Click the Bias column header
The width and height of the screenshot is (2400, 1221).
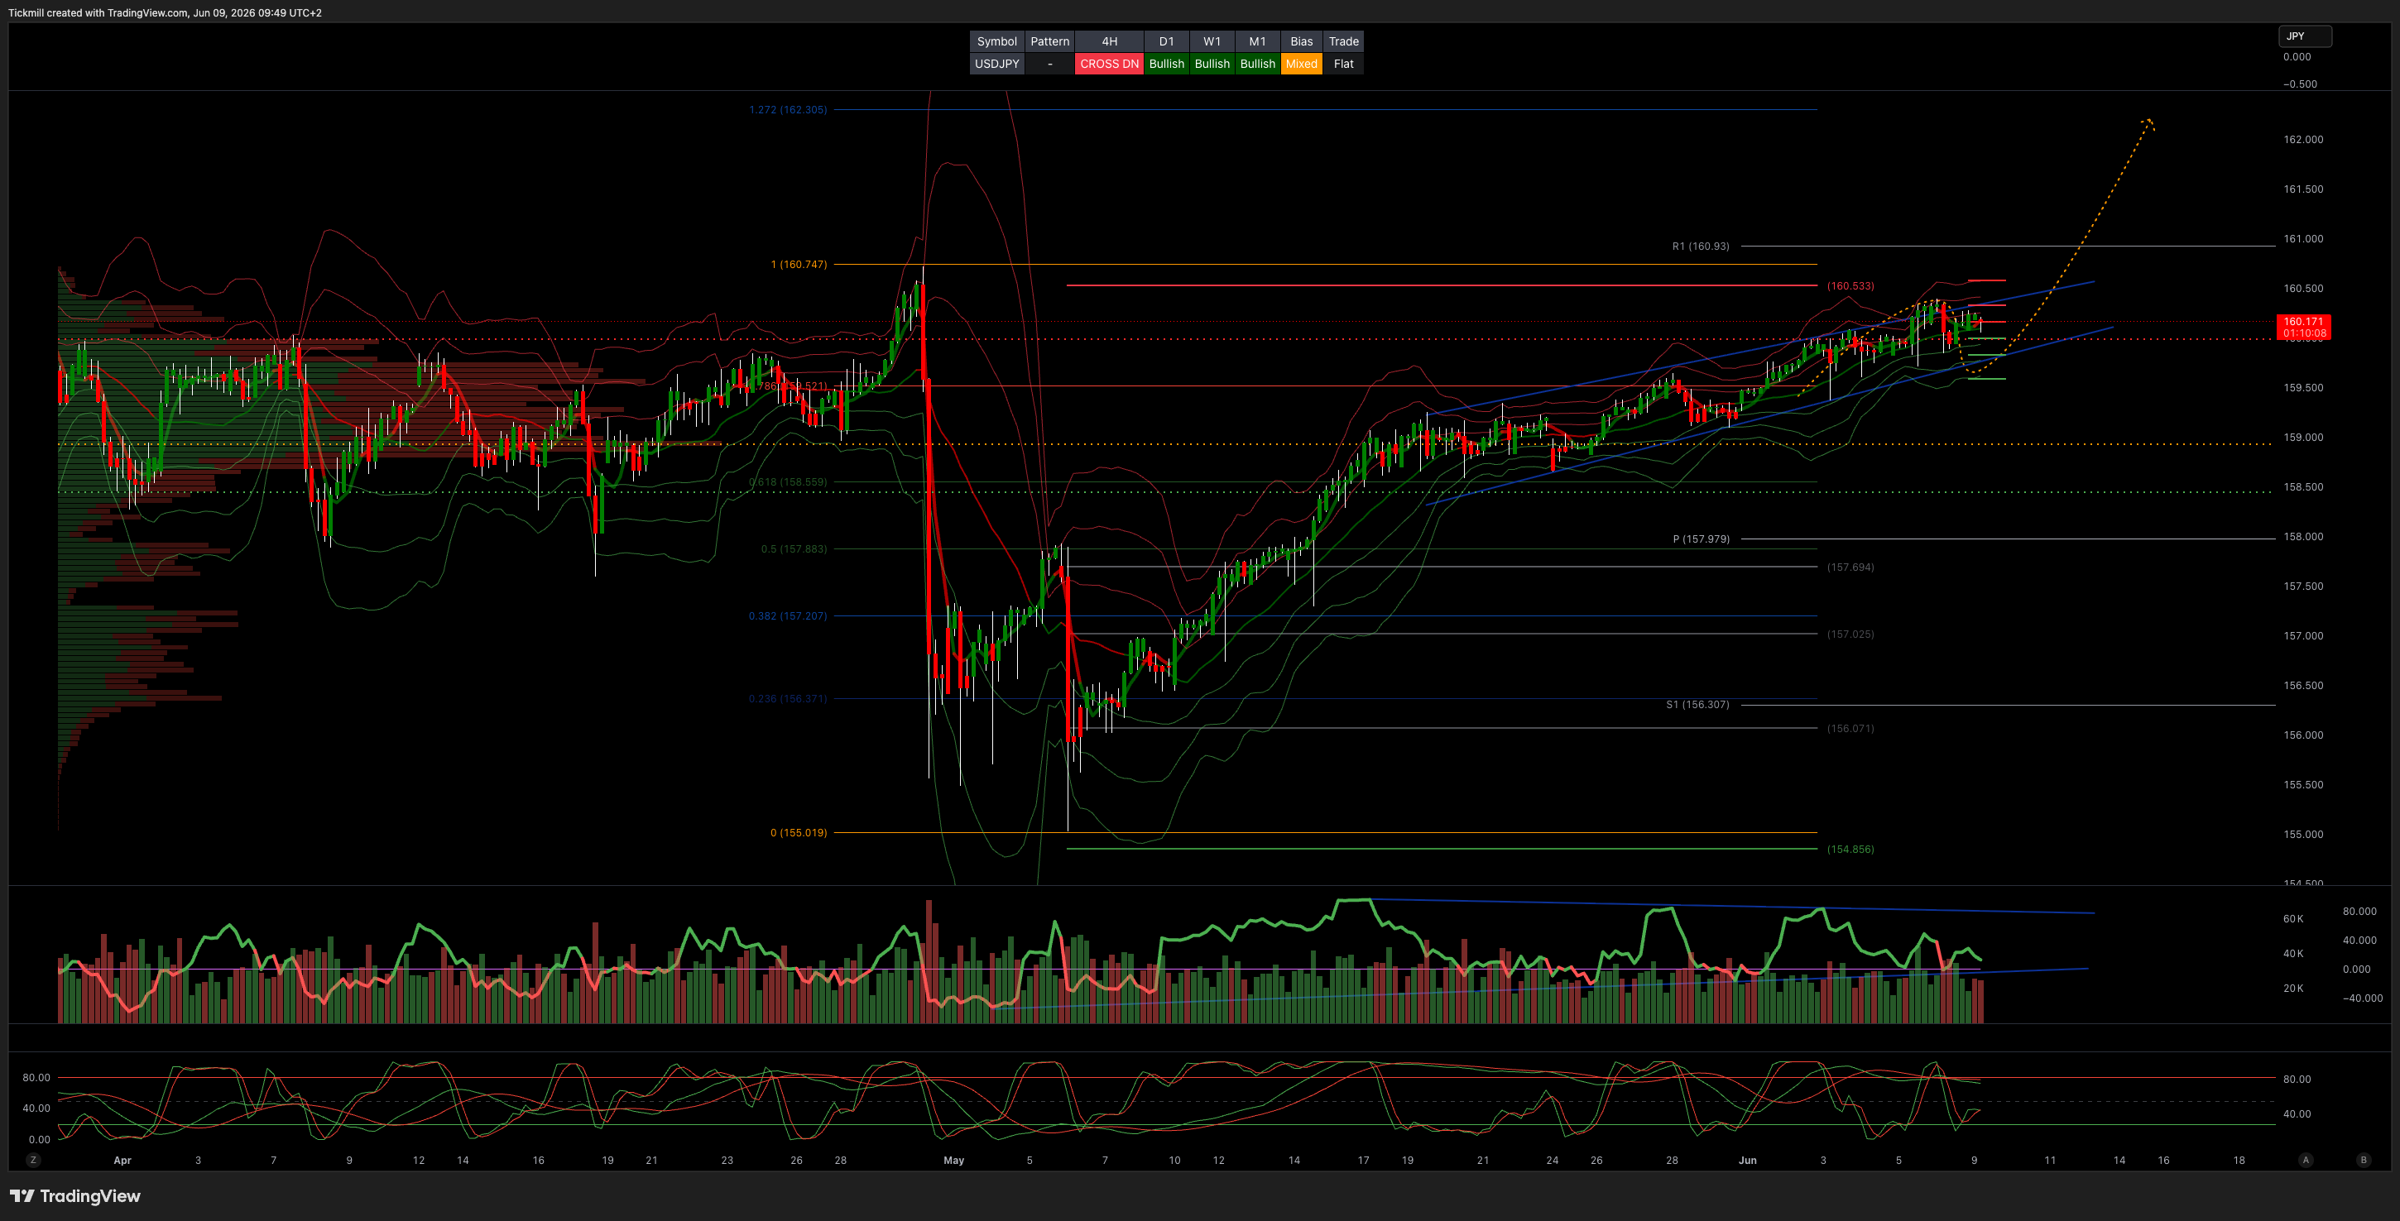tap(1302, 41)
